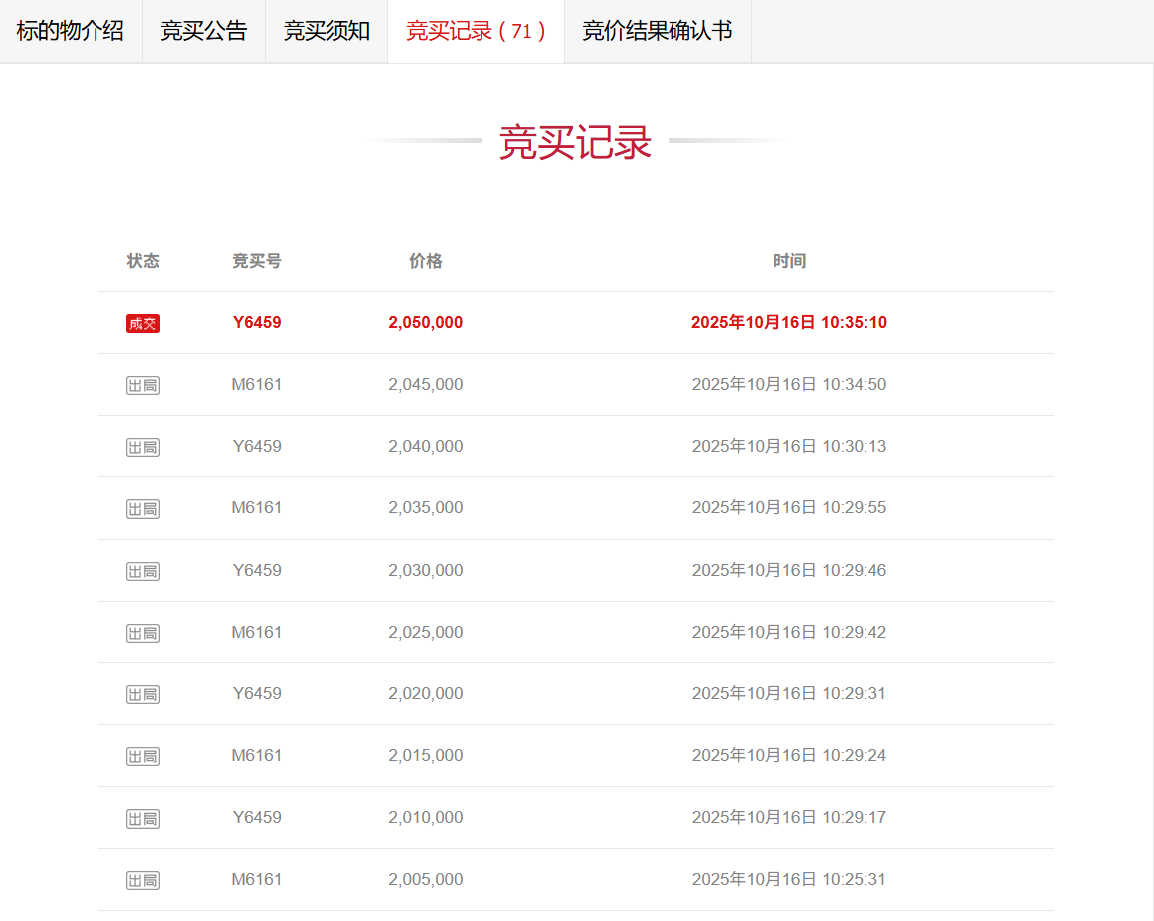Open the 标的物介绍 tab
The image size is (1154, 921).
(71, 31)
